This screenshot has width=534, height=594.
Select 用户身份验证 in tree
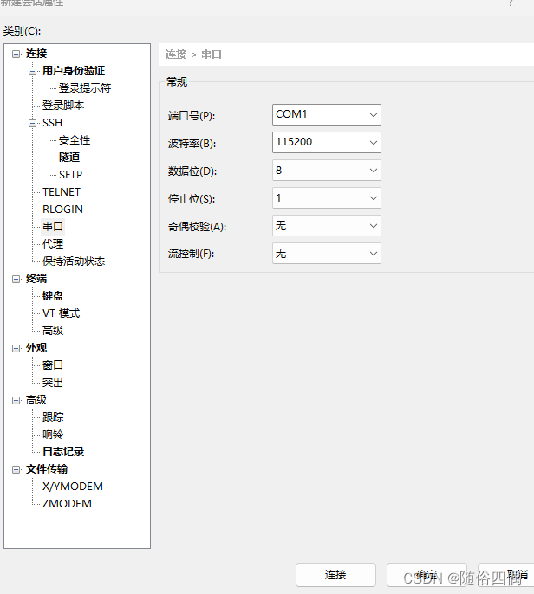74,71
